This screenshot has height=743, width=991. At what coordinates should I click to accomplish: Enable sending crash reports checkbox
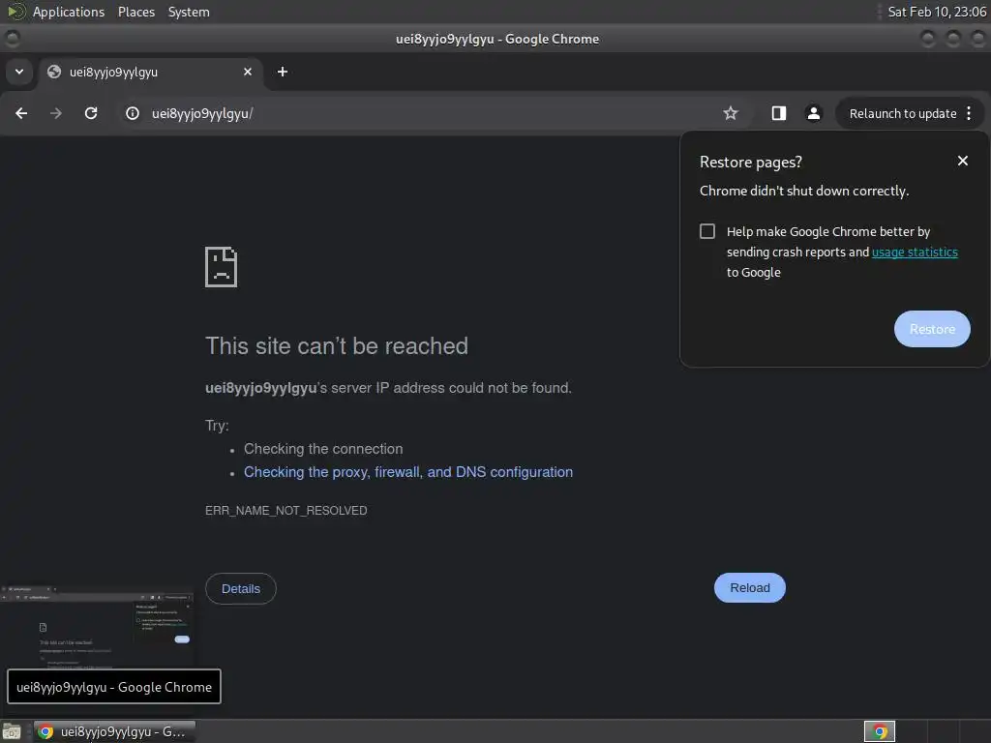click(x=707, y=231)
